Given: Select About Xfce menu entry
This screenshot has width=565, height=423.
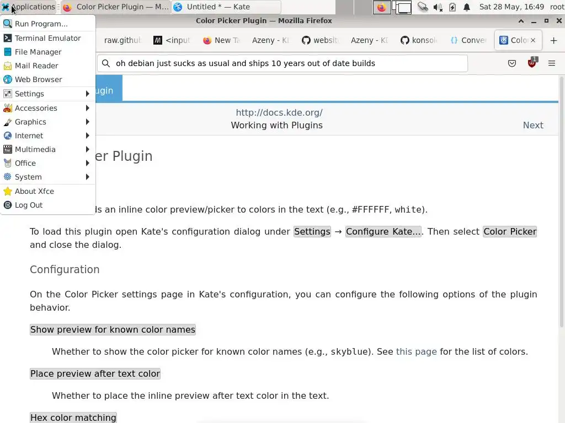Looking at the screenshot, I should tap(47, 191).
